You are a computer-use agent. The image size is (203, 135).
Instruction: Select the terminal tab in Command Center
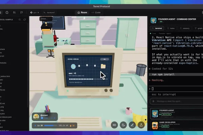[x=157, y=28]
